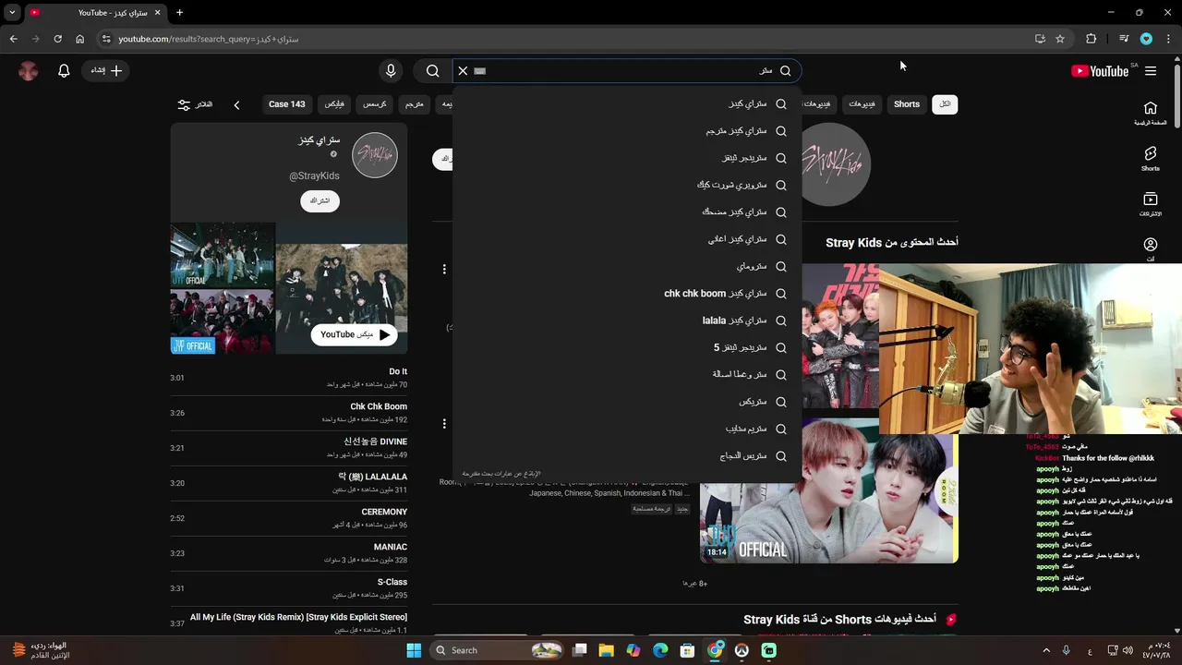
Task: Select the Case 143 filter chip
Action: [x=286, y=104]
